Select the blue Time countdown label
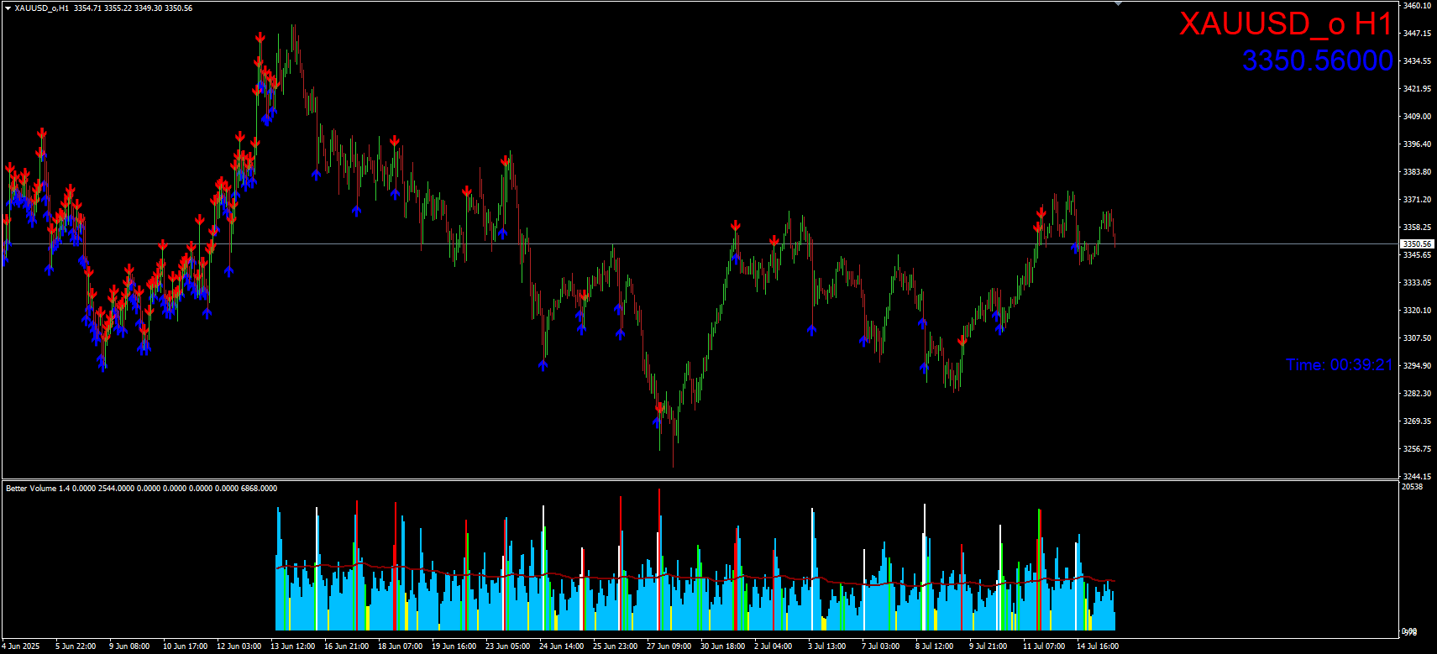 1339,365
